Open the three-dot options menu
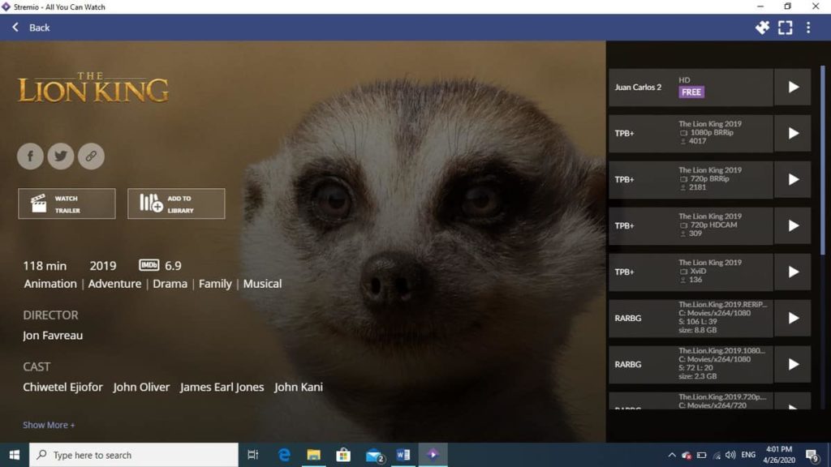This screenshot has width=831, height=467. tap(808, 28)
